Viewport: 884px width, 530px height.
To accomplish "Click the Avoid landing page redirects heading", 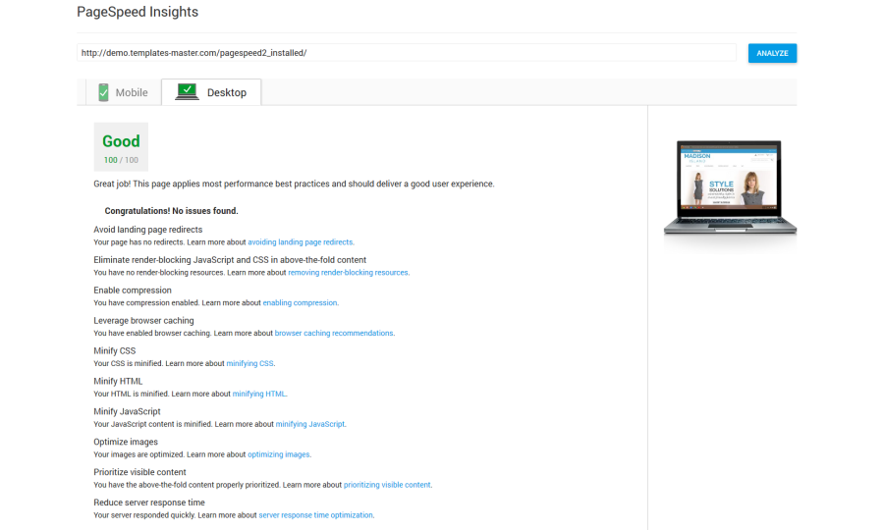I will click(x=147, y=230).
